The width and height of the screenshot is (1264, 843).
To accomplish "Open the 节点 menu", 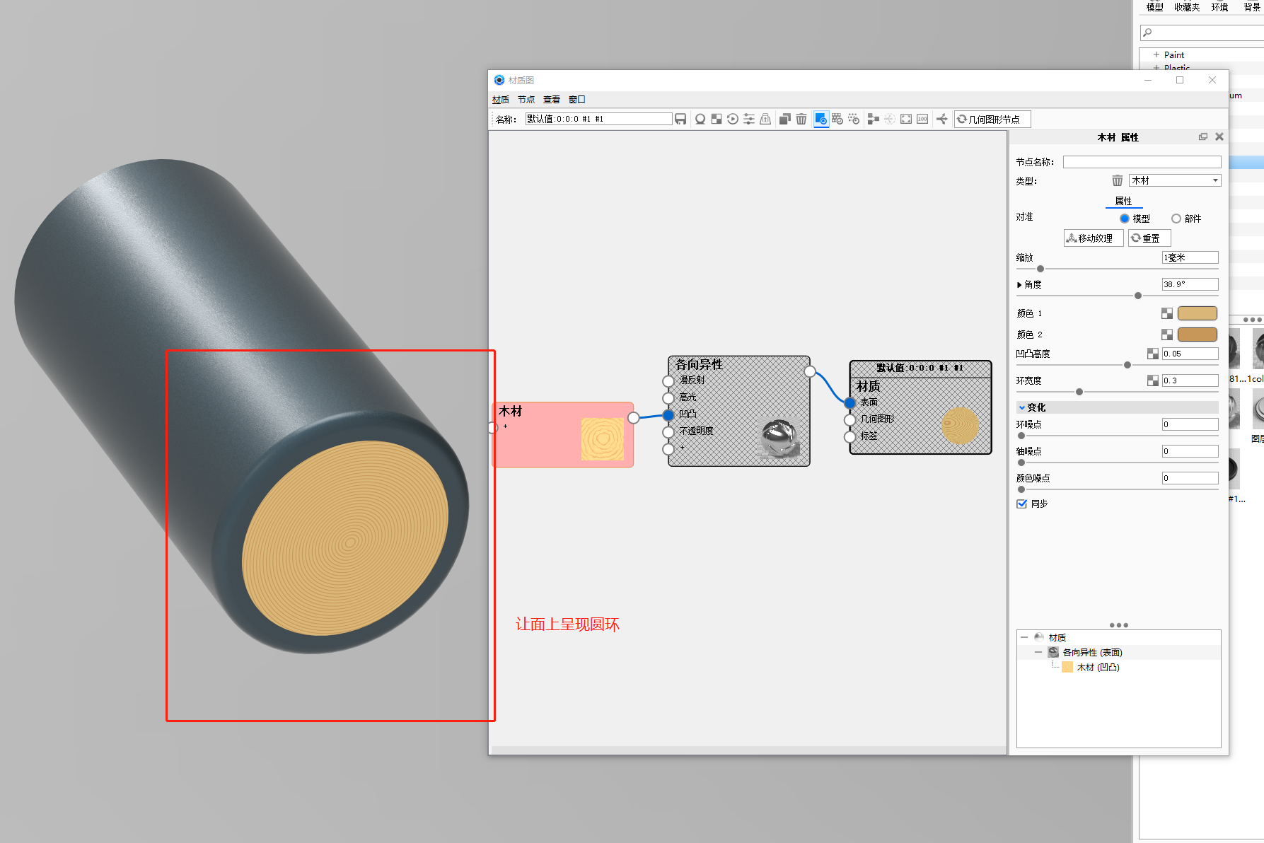I will pos(526,100).
